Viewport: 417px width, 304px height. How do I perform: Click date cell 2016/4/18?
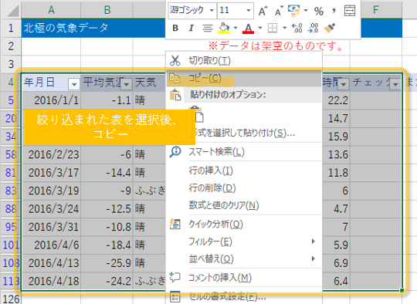pyautogui.click(x=51, y=281)
